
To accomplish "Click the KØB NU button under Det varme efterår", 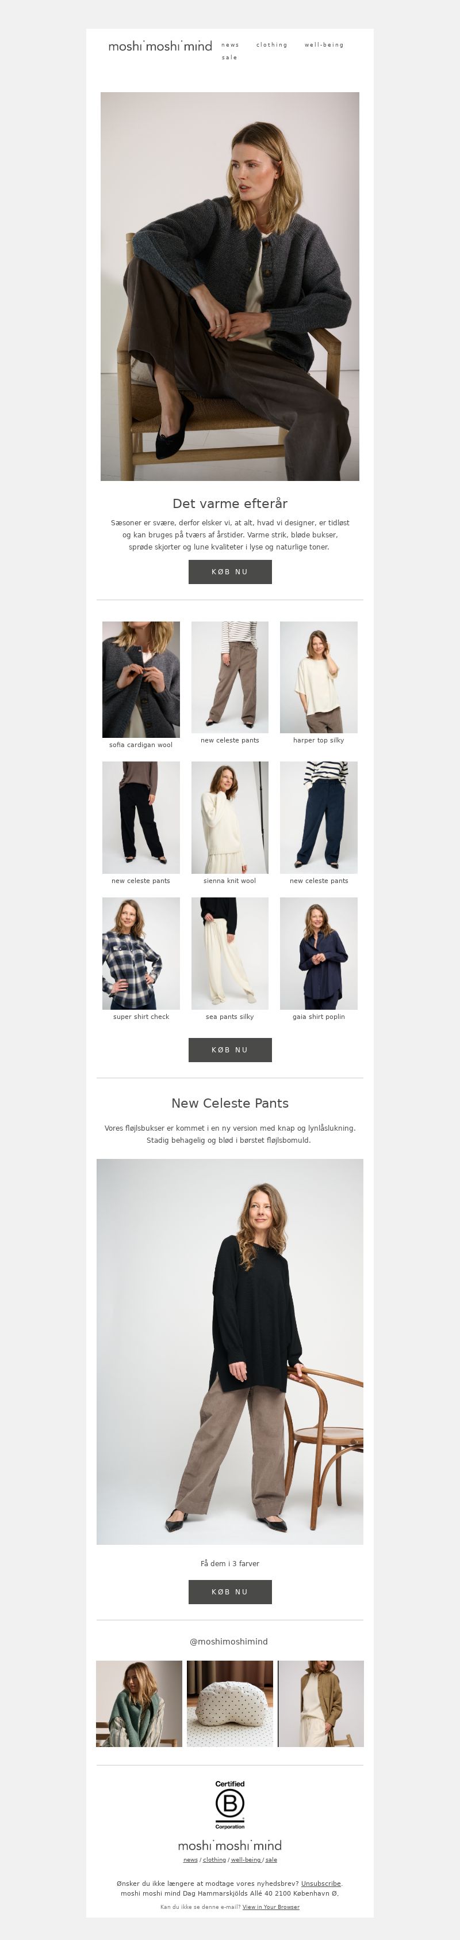I will [230, 571].
